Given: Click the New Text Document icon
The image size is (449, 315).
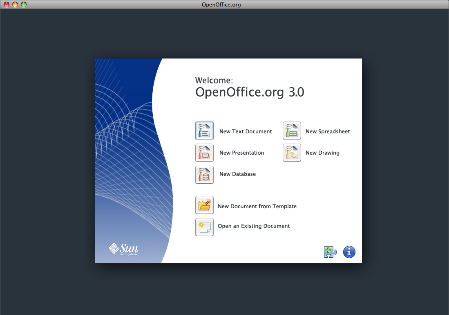Looking at the screenshot, I should pos(204,131).
